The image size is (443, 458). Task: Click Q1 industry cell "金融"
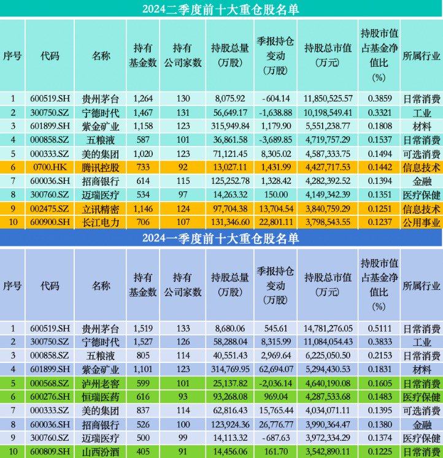coord(422,426)
